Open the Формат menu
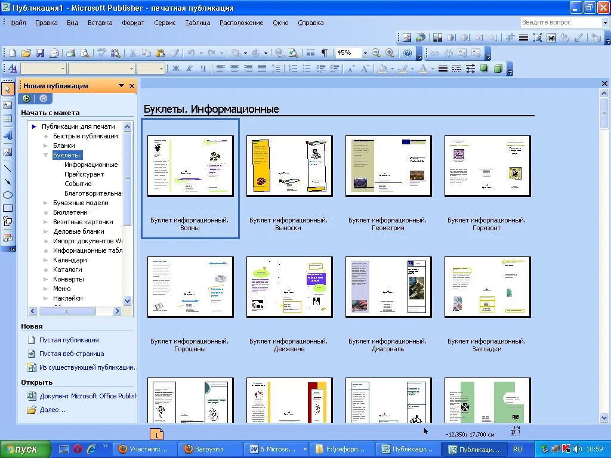Image resolution: width=611 pixels, height=458 pixels. (133, 23)
